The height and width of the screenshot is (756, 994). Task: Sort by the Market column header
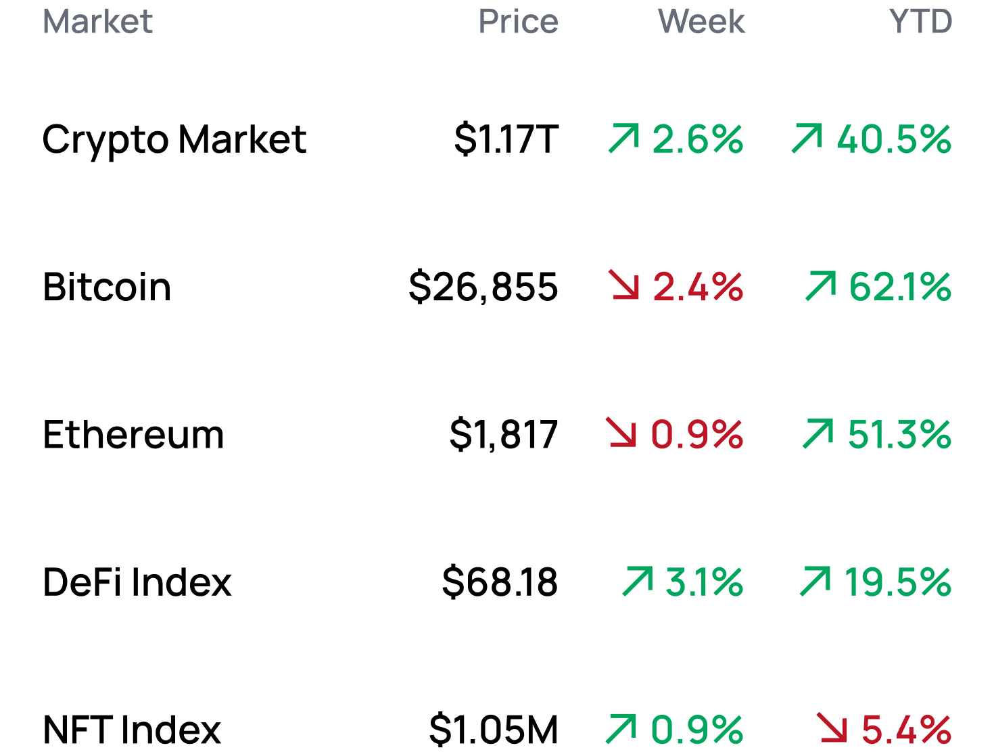pos(97,22)
